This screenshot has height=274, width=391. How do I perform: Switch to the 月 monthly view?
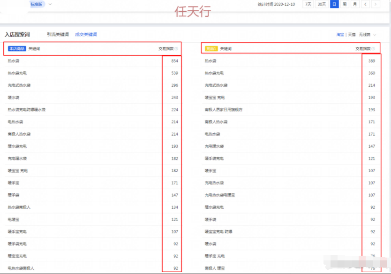point(355,4)
